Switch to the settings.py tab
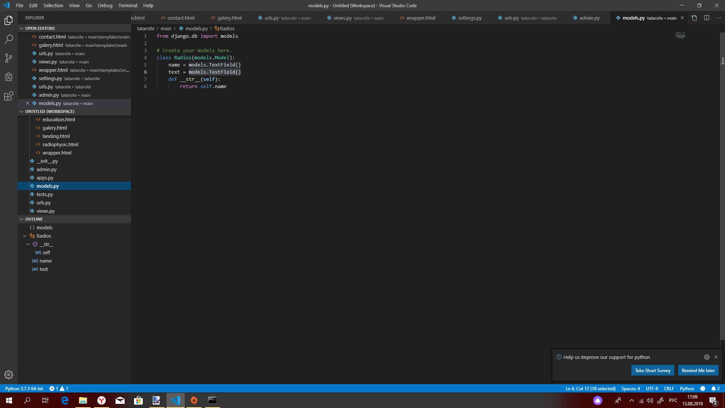 point(470,18)
